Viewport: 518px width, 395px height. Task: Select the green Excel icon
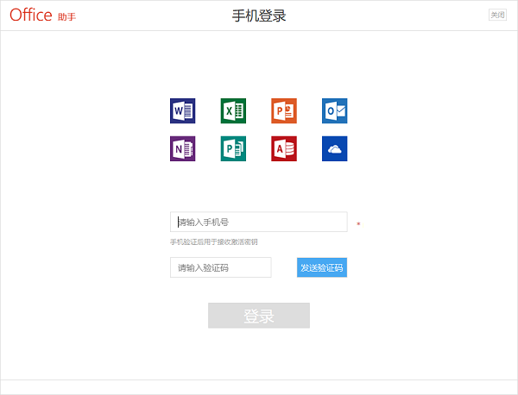point(233,110)
